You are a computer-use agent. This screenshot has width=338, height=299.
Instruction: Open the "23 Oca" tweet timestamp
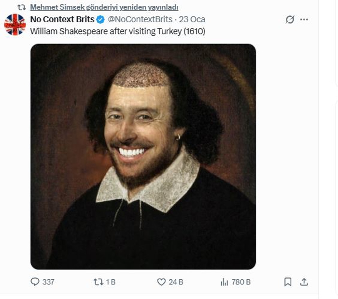click(x=192, y=20)
